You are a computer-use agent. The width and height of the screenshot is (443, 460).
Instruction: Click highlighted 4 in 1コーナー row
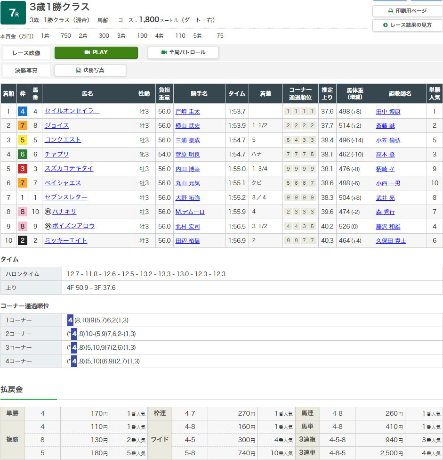coord(70,320)
